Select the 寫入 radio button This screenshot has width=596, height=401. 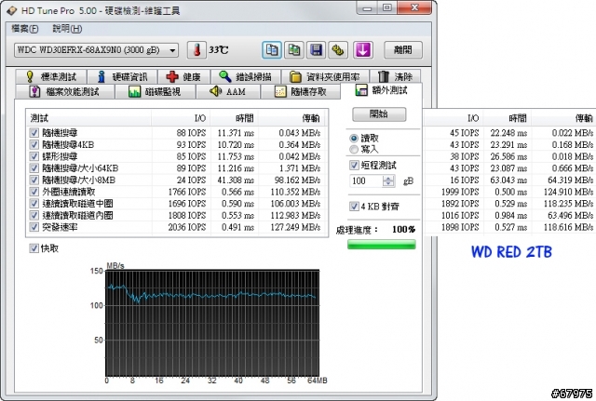click(354, 149)
